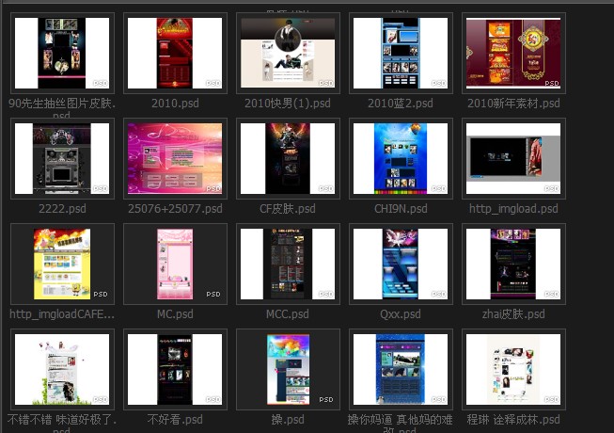Click the file name zhai皮肤.psd
The width and height of the screenshot is (614, 433).
pyautogui.click(x=513, y=314)
